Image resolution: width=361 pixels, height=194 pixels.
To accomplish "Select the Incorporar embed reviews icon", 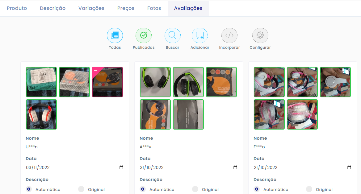I will point(229,35).
